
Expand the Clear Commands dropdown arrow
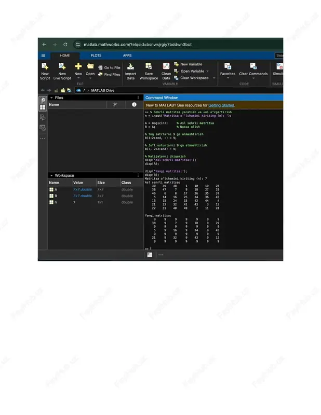pyautogui.click(x=253, y=78)
